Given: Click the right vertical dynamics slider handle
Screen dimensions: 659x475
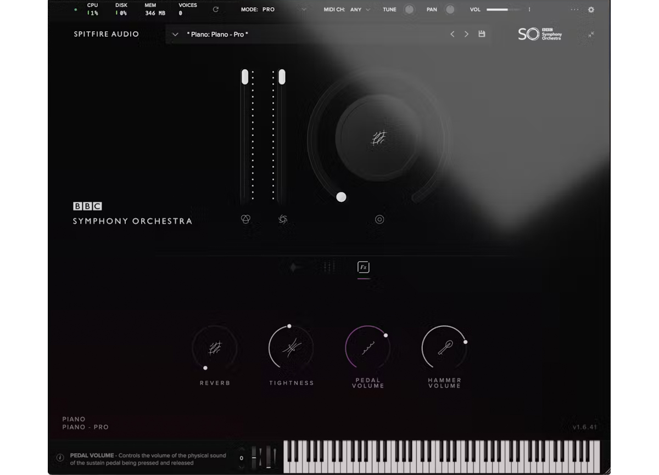Looking at the screenshot, I should (282, 77).
